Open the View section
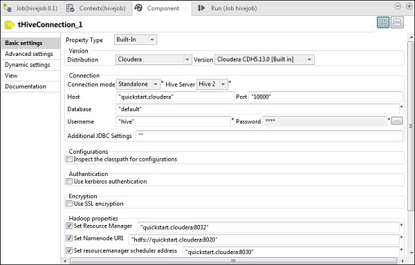Image resolution: width=415 pixels, height=265 pixels. tap(30, 75)
